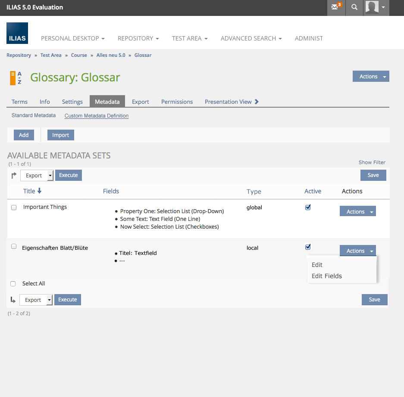Viewport: 404px width, 397px height.
Task: Click the glossary A-Z icon
Action: tap(16, 78)
